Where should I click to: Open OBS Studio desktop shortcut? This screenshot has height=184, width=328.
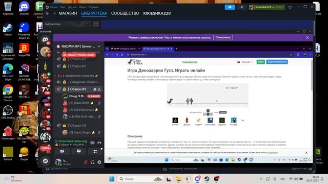(x=8, y=112)
